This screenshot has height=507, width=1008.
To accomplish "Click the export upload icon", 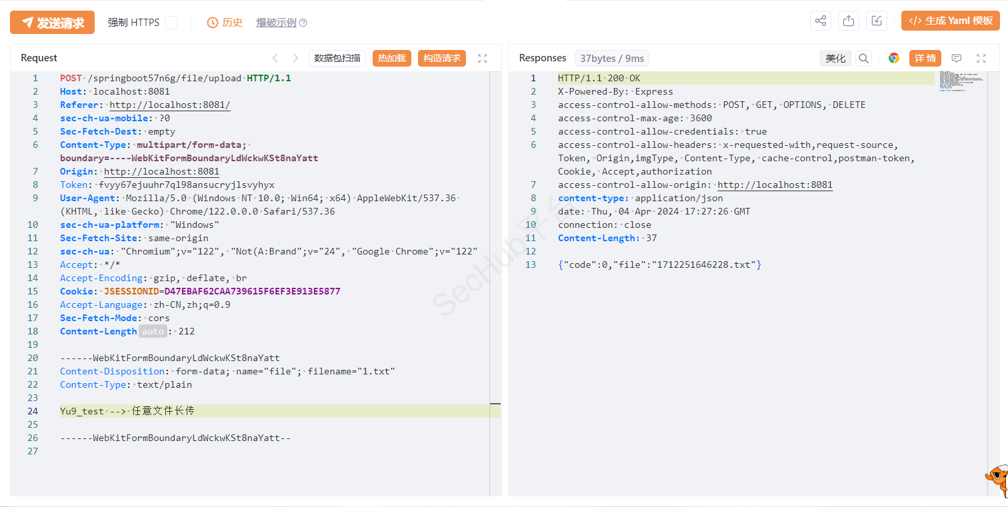I will pos(849,21).
